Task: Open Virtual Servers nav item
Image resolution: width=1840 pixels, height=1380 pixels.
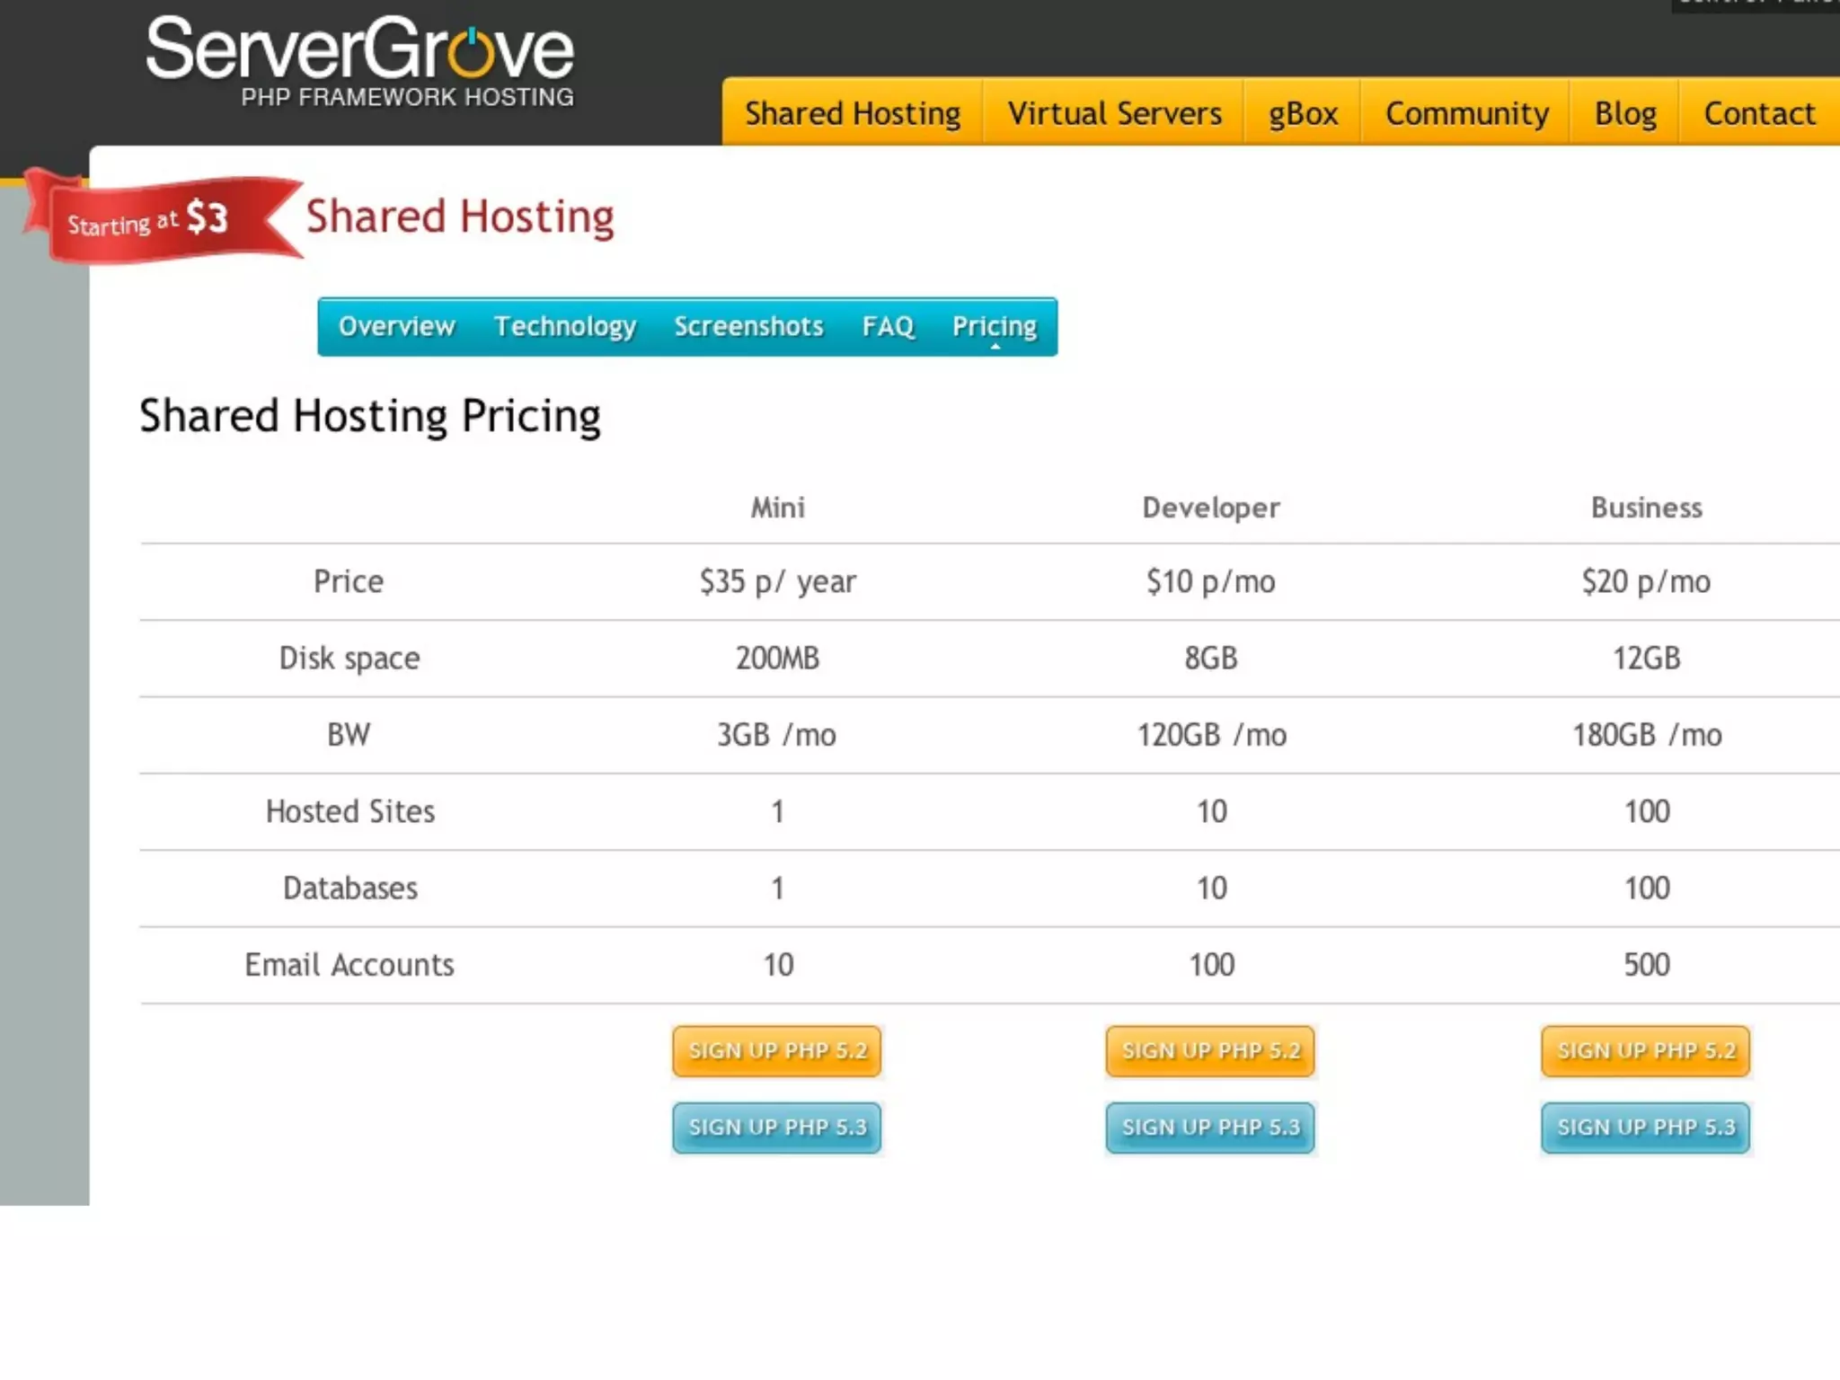Action: click(1114, 113)
